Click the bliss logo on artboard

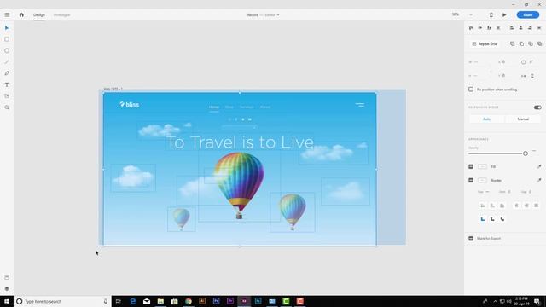point(130,104)
